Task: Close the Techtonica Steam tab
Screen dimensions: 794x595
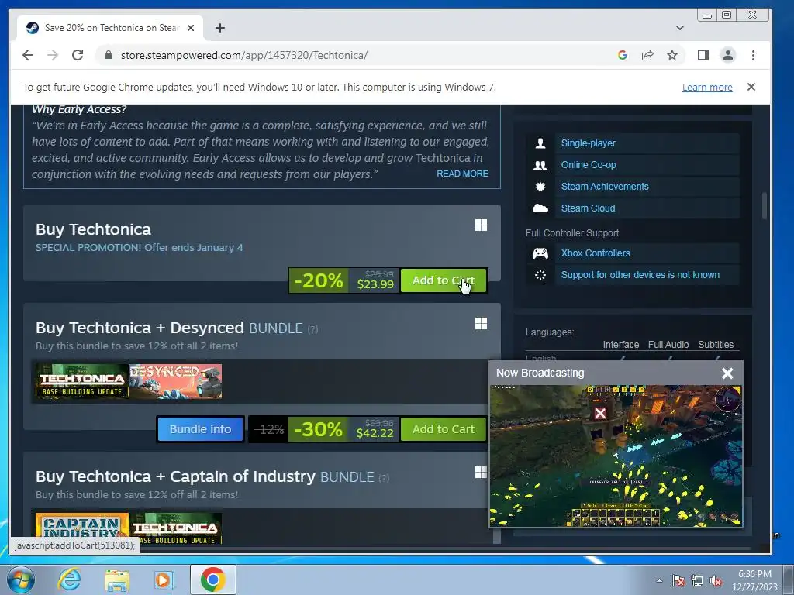Action: pos(191,28)
